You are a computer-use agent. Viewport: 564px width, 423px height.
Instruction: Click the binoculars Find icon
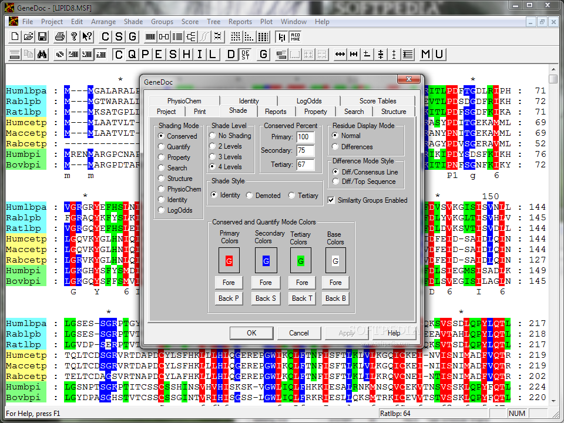coord(42,54)
